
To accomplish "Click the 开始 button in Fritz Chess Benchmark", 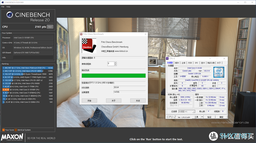I will click(90, 100).
